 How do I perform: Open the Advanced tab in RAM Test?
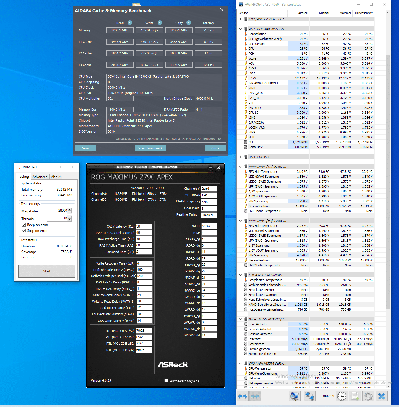click(40, 177)
